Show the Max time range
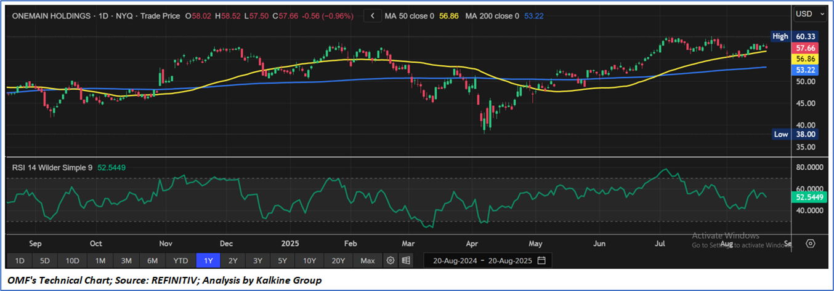This screenshot has height=291, width=834. tap(367, 260)
